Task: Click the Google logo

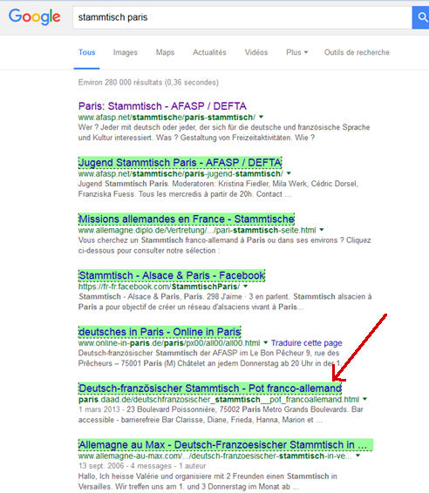Action: point(35,17)
